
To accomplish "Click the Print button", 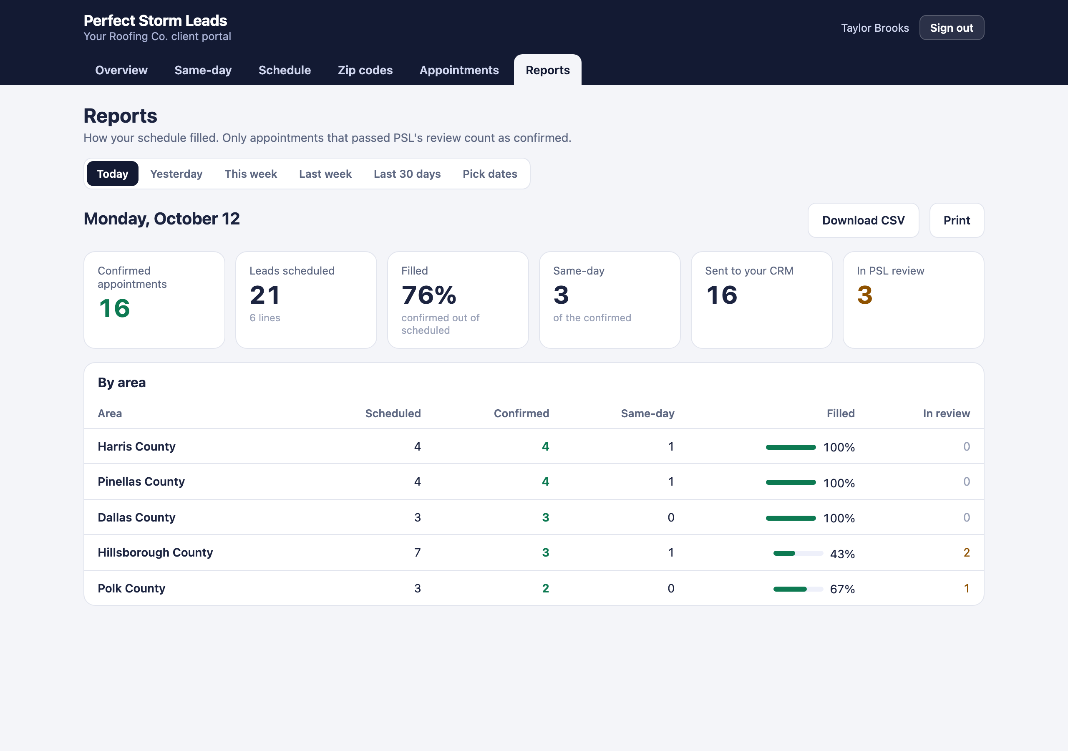I will pos(956,221).
